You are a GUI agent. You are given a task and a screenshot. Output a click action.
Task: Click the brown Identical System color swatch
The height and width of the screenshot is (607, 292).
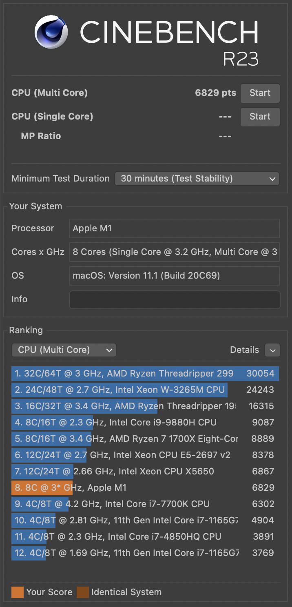[83, 592]
